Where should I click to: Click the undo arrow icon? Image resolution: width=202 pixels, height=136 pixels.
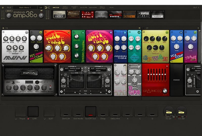click(x=46, y=8)
